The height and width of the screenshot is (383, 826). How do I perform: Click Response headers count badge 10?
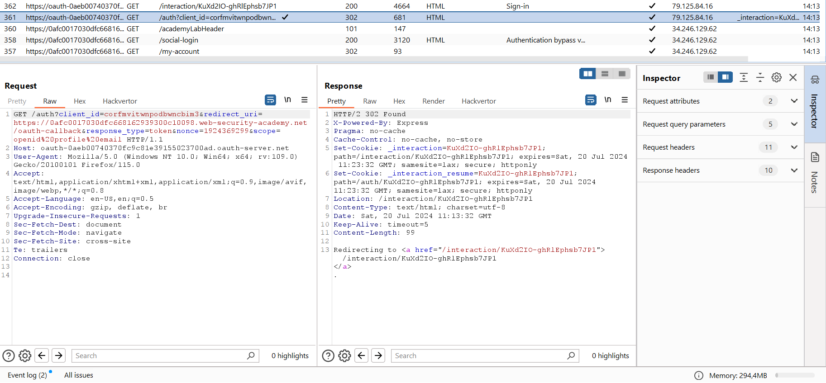[769, 170]
